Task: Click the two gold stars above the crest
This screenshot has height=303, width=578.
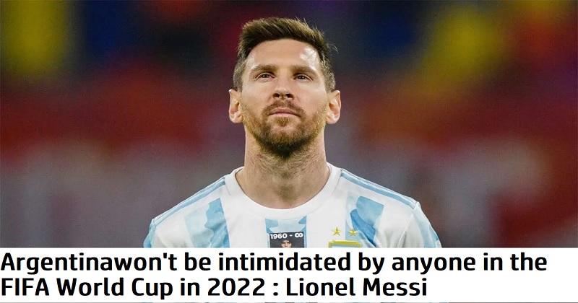Action: (x=345, y=232)
